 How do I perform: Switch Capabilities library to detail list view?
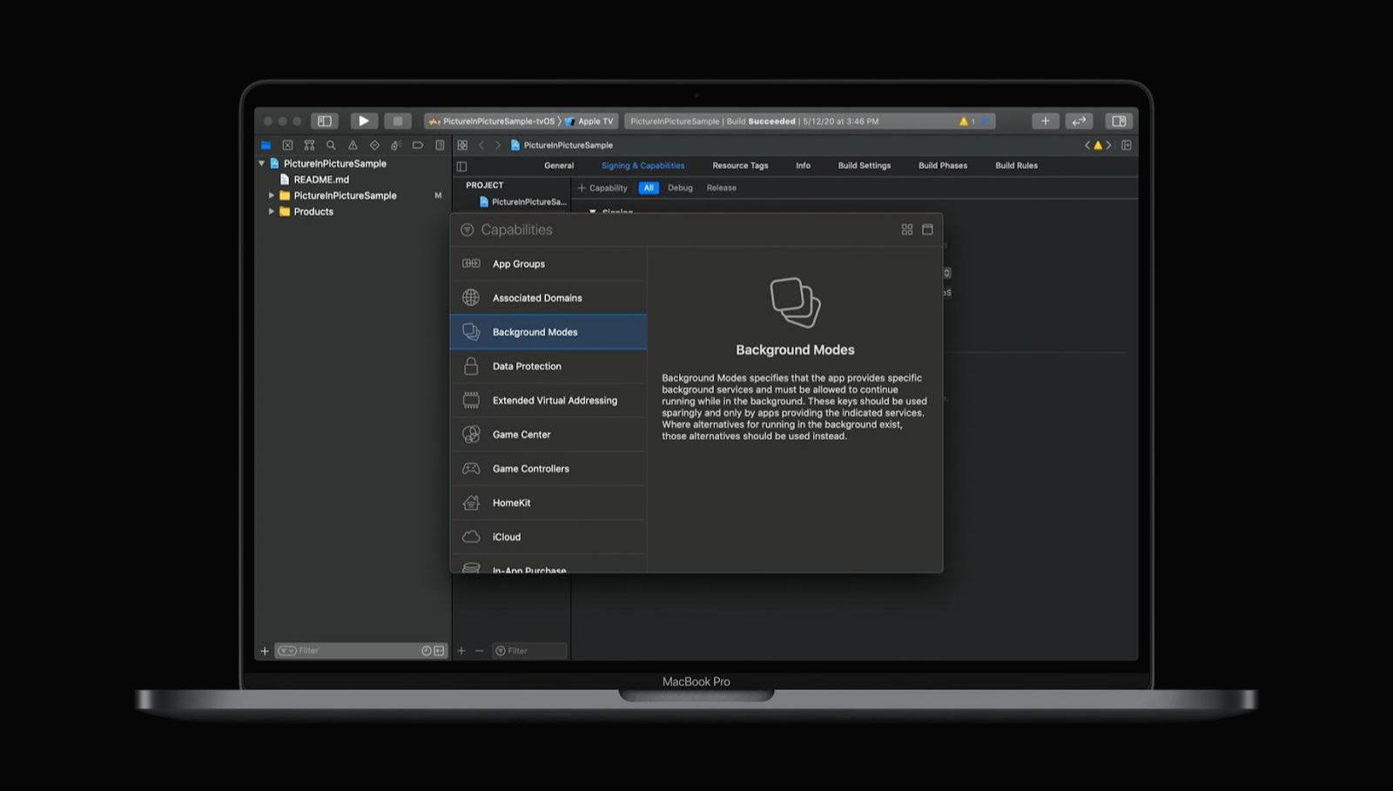[927, 229]
